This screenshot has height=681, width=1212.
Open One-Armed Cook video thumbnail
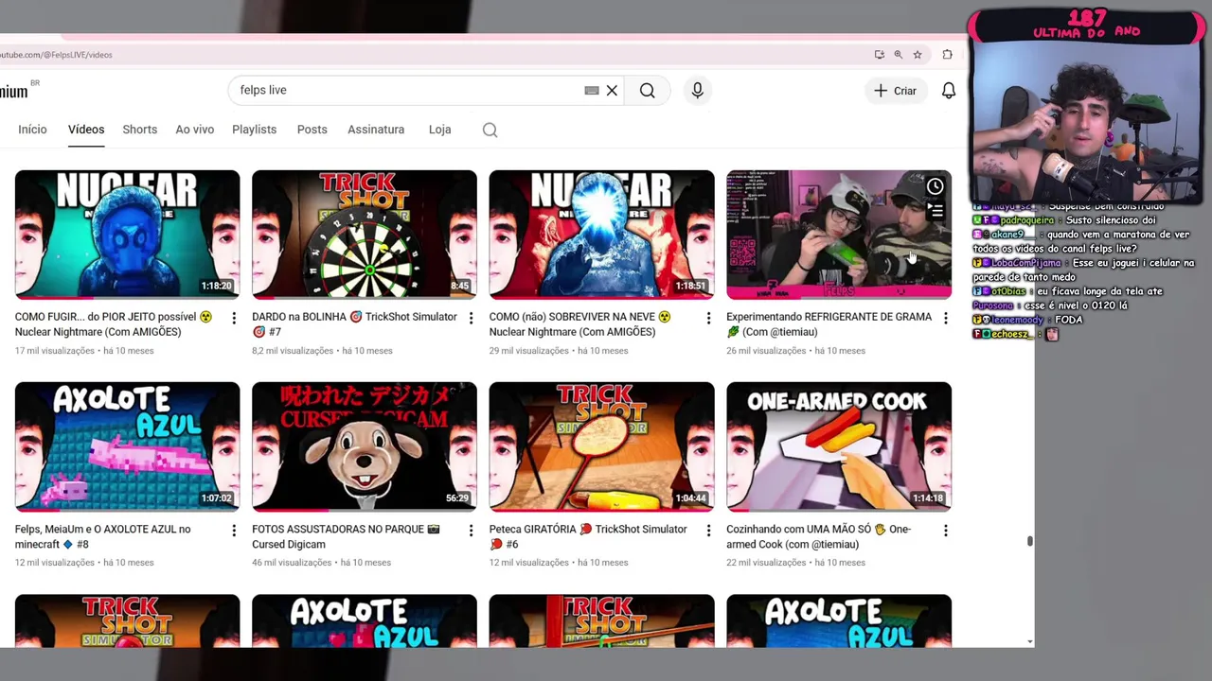(x=839, y=446)
